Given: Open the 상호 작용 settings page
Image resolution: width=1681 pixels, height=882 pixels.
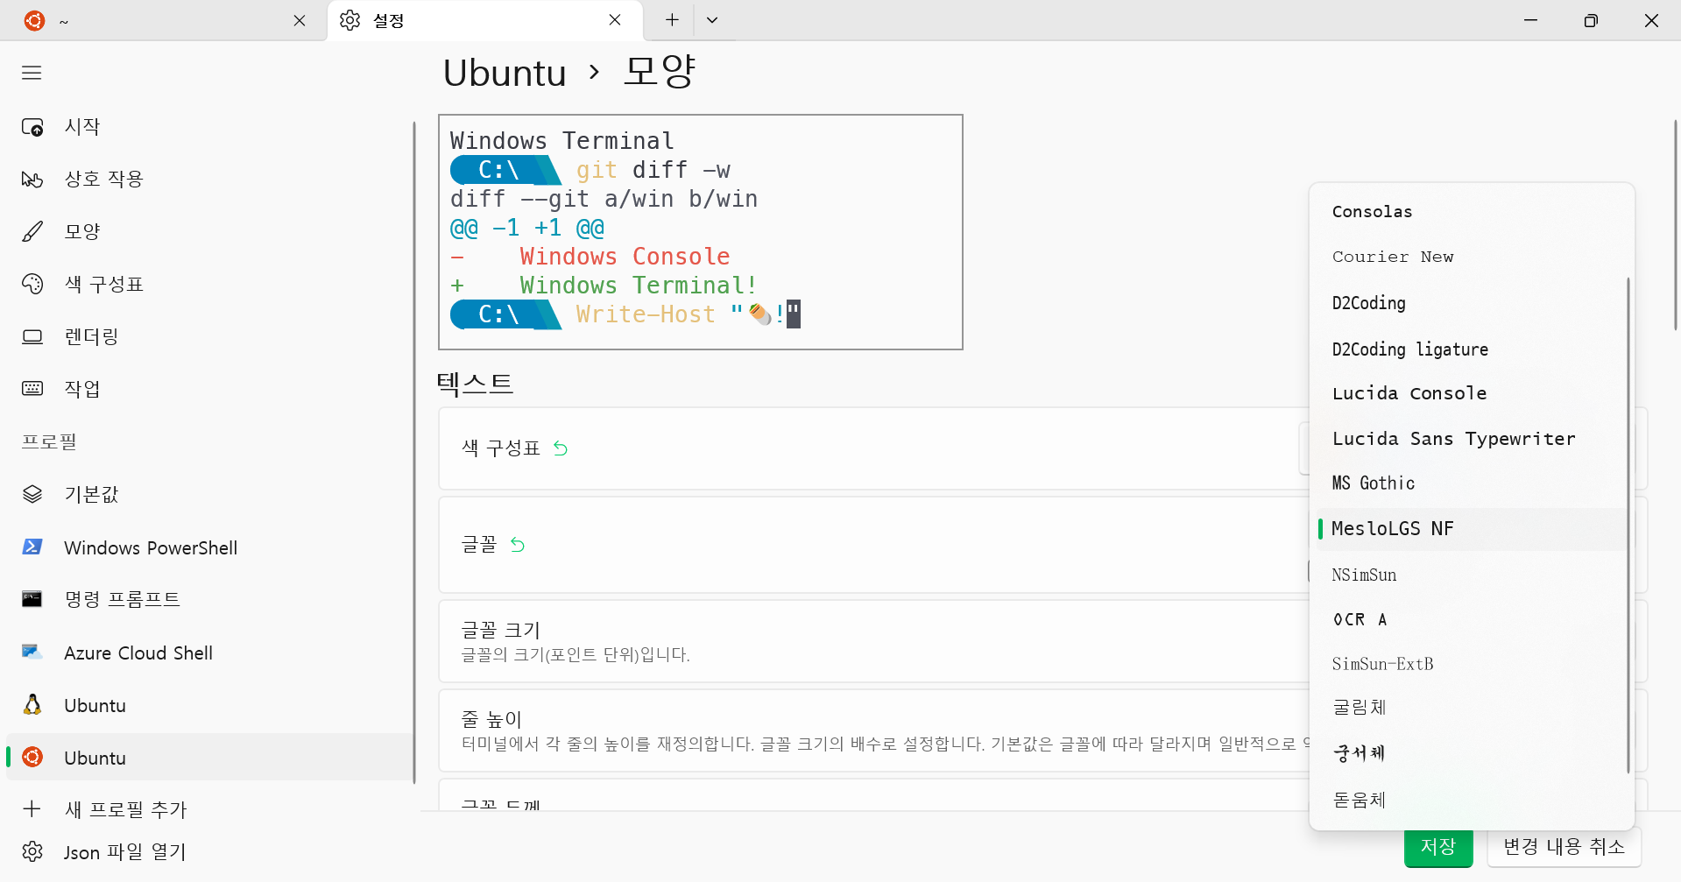Looking at the screenshot, I should tap(208, 180).
